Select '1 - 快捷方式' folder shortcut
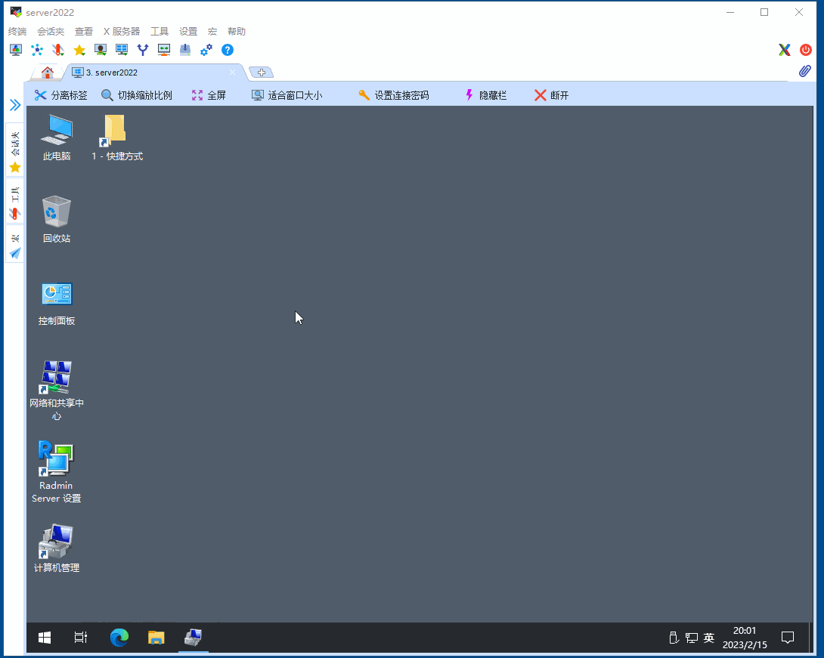Viewport: 824px width, 658px height. coord(116,138)
